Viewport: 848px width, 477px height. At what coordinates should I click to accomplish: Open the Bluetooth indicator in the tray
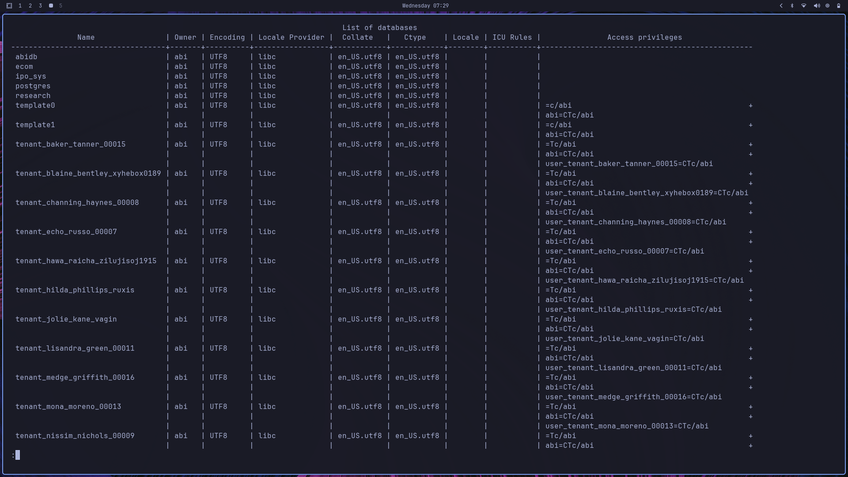coord(792,6)
